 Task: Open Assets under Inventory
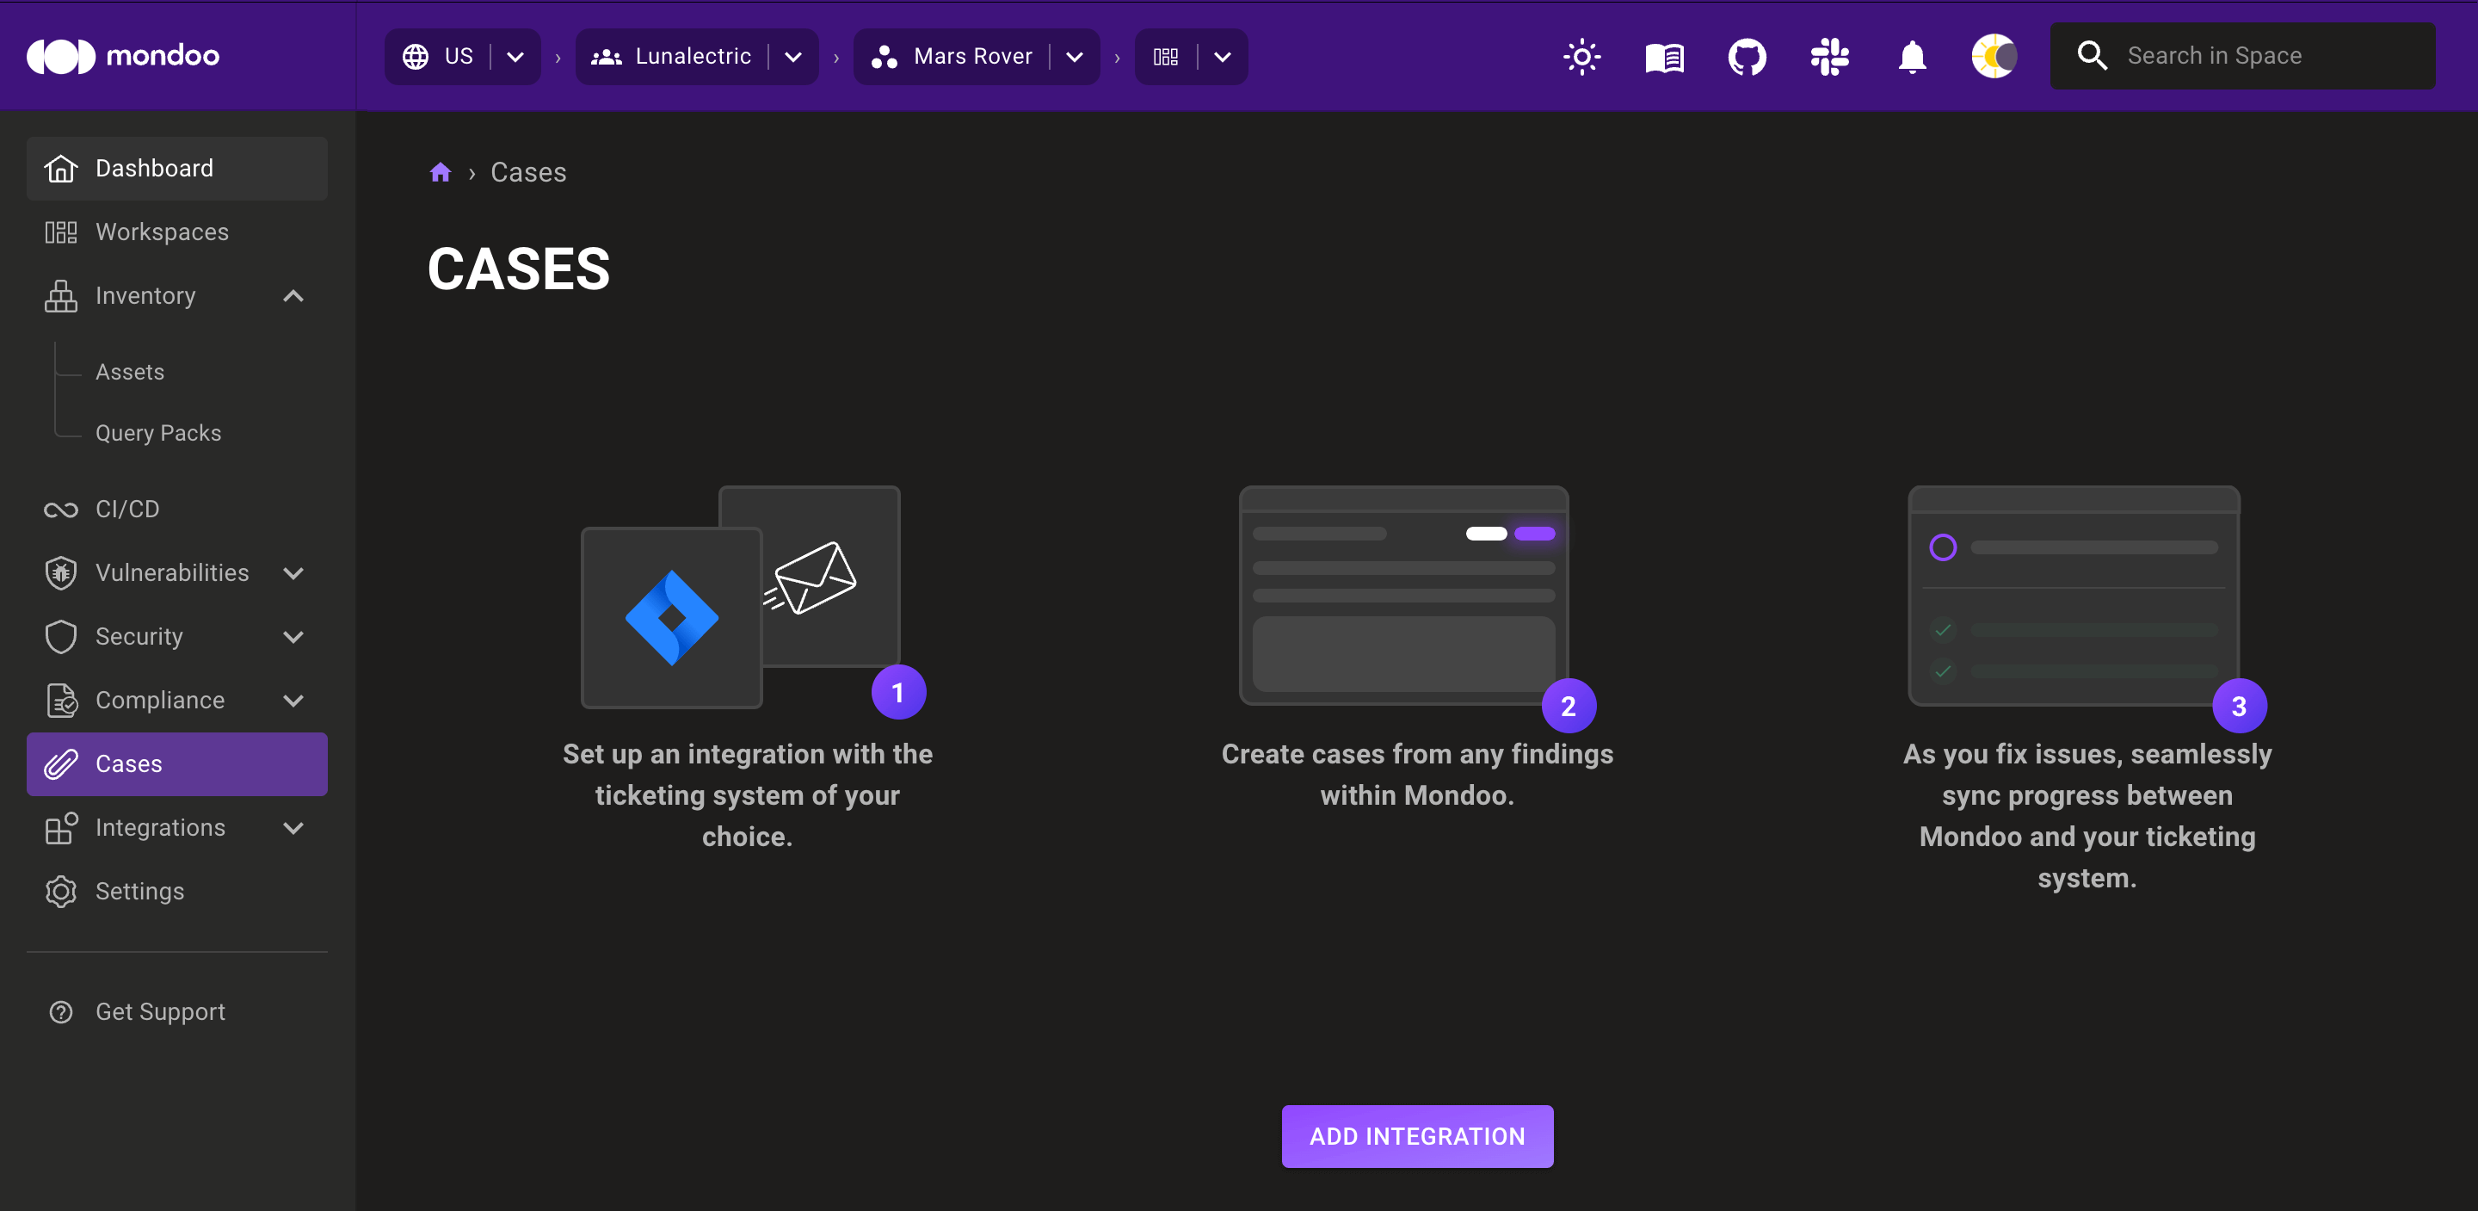point(130,372)
